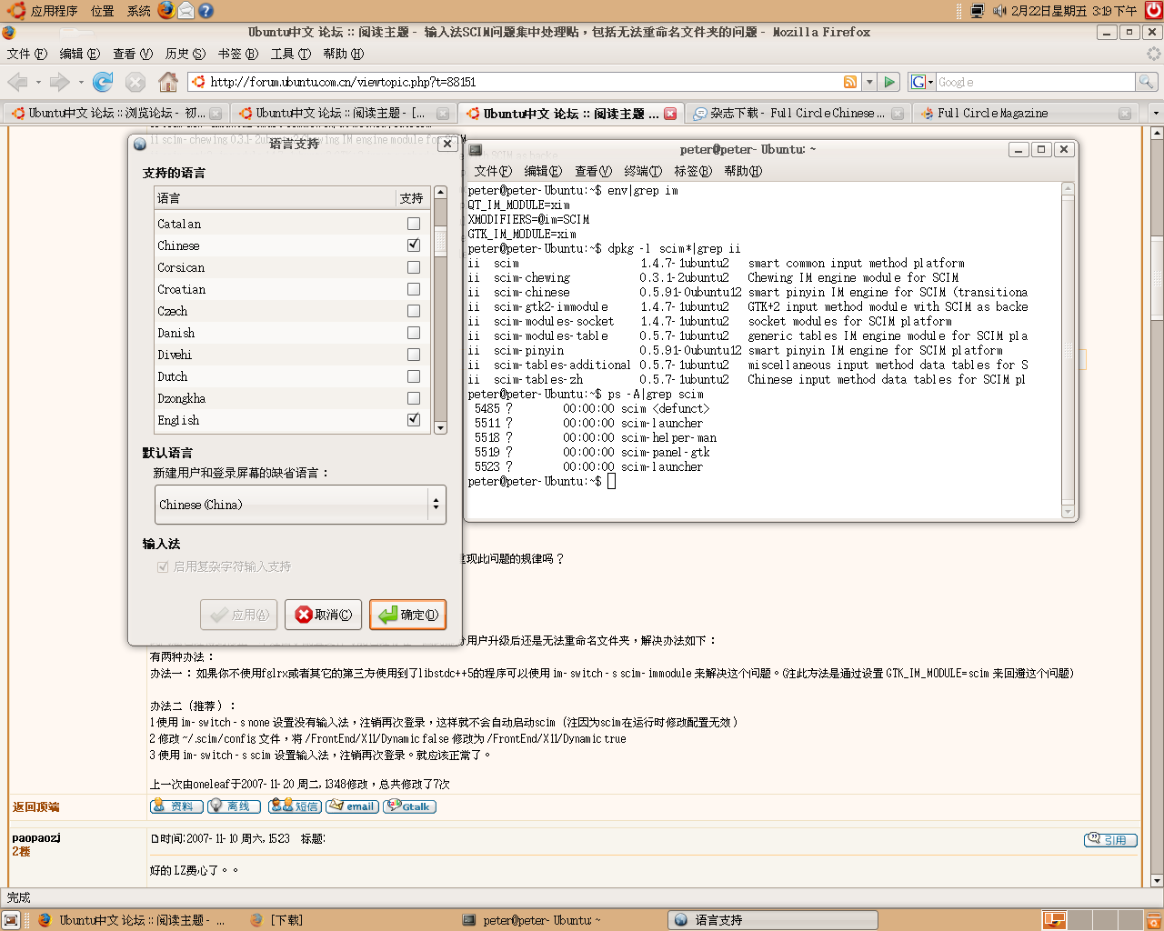Click the paopaozj username link
The width and height of the screenshot is (1164, 931).
tap(35, 837)
